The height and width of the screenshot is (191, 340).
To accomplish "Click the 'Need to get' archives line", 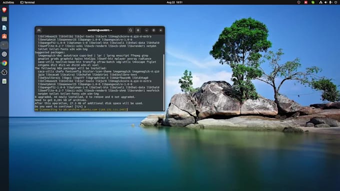I will point(61,100).
